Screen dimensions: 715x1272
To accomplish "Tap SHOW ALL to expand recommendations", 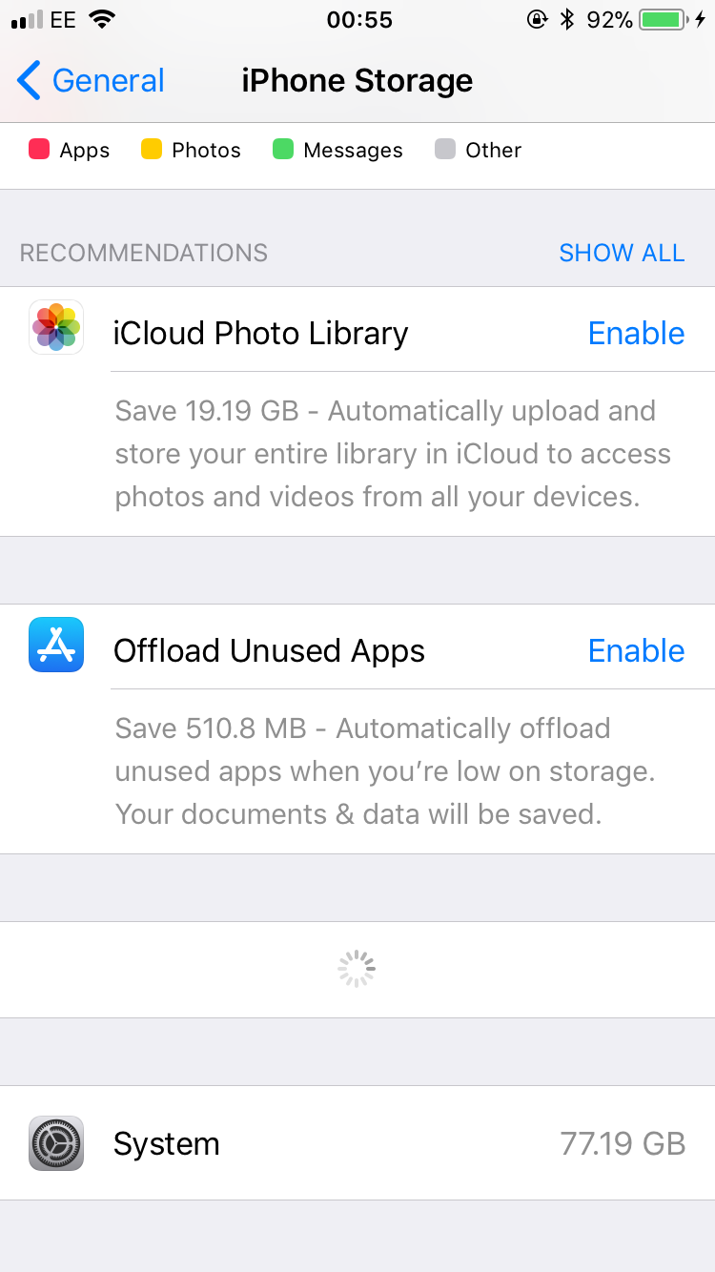I will [x=622, y=253].
